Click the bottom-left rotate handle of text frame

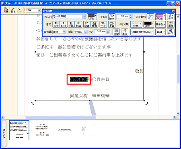tap(33, 103)
